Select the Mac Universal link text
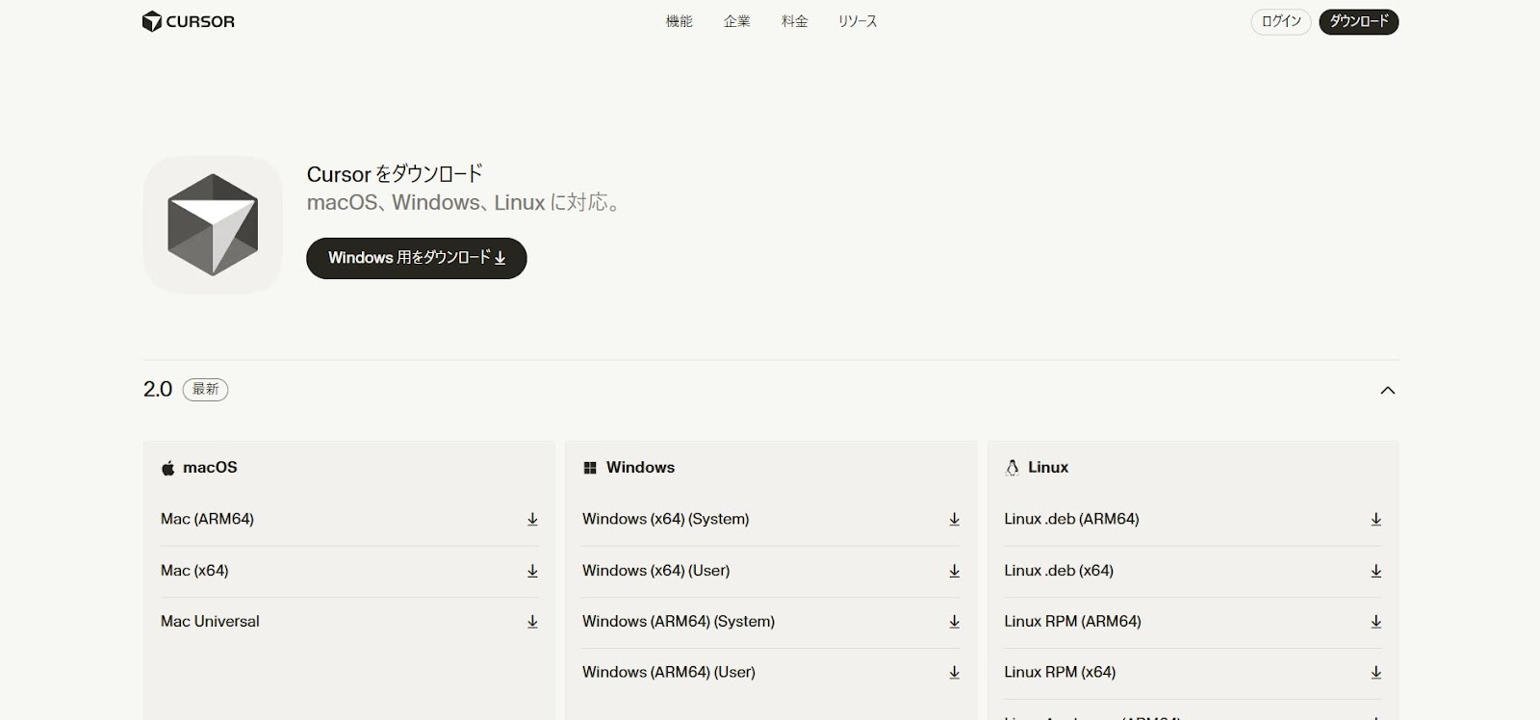1540x720 pixels. pos(210,622)
